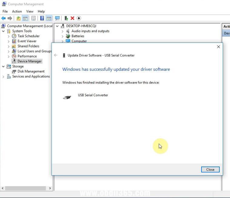230x198 pixels.
Task: Select Task Scheduler in tree
Action: coord(28,36)
